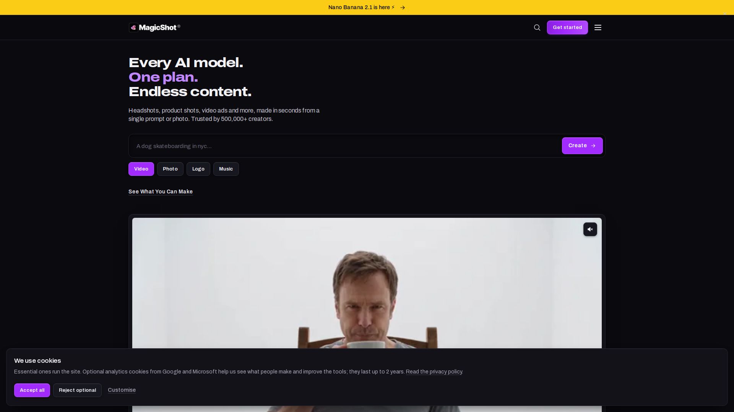
Task: Click the MagicShot logo
Action: click(154, 27)
